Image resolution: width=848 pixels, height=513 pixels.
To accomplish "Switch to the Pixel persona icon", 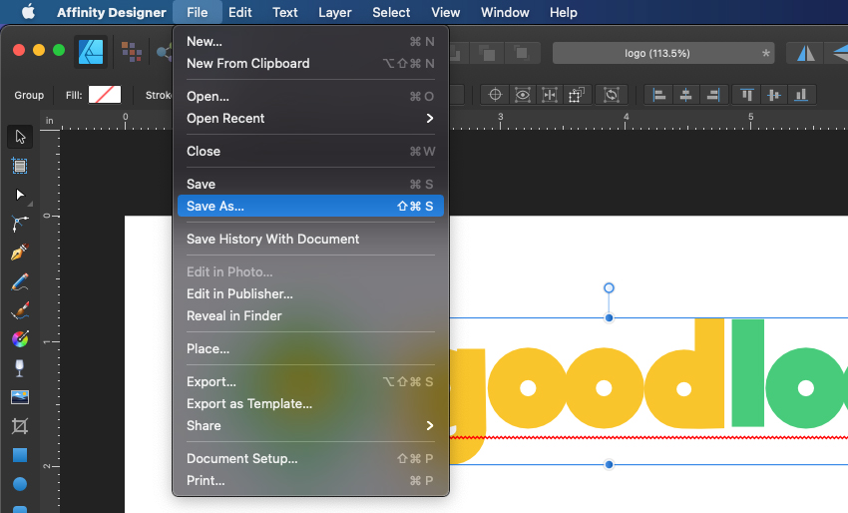I will (132, 52).
